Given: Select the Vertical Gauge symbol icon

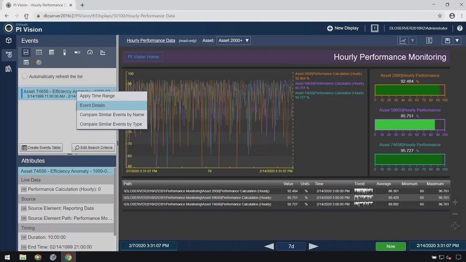Looking at the screenshot, I should [x=64, y=52].
